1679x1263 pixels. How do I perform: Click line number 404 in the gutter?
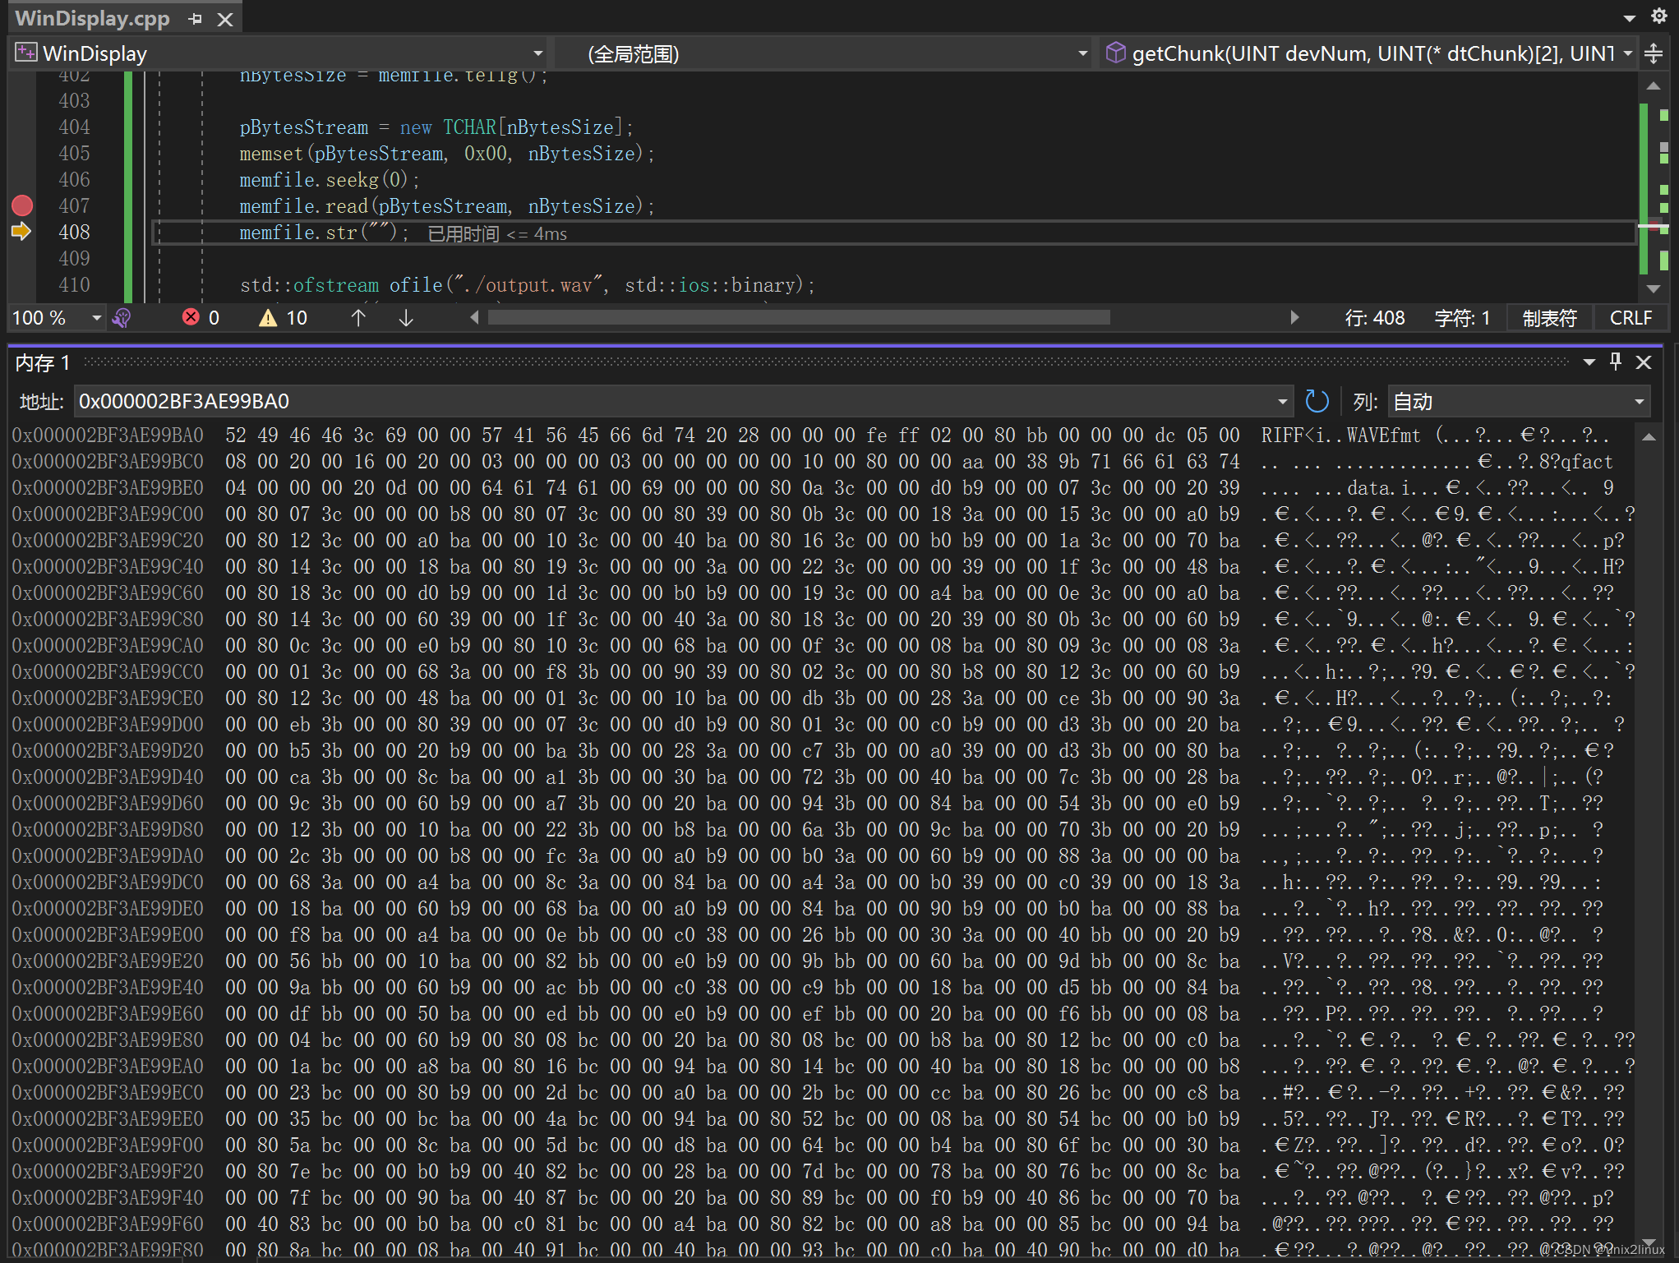tap(74, 127)
